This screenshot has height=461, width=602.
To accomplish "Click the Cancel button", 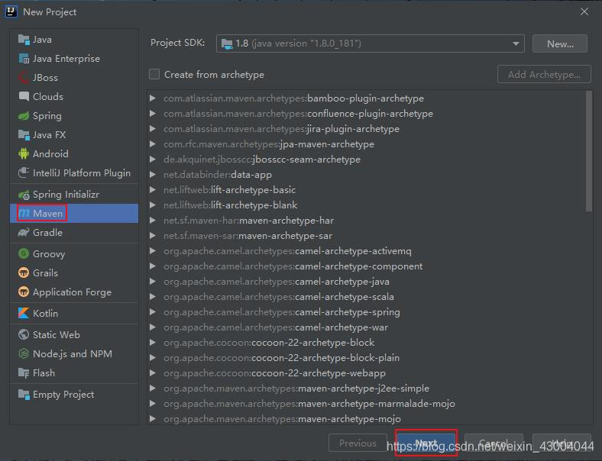I will [494, 443].
